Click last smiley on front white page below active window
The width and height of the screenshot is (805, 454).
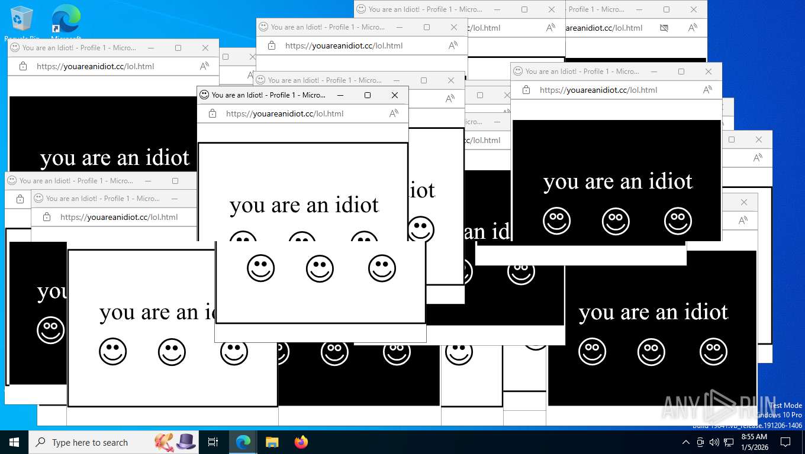382,268
